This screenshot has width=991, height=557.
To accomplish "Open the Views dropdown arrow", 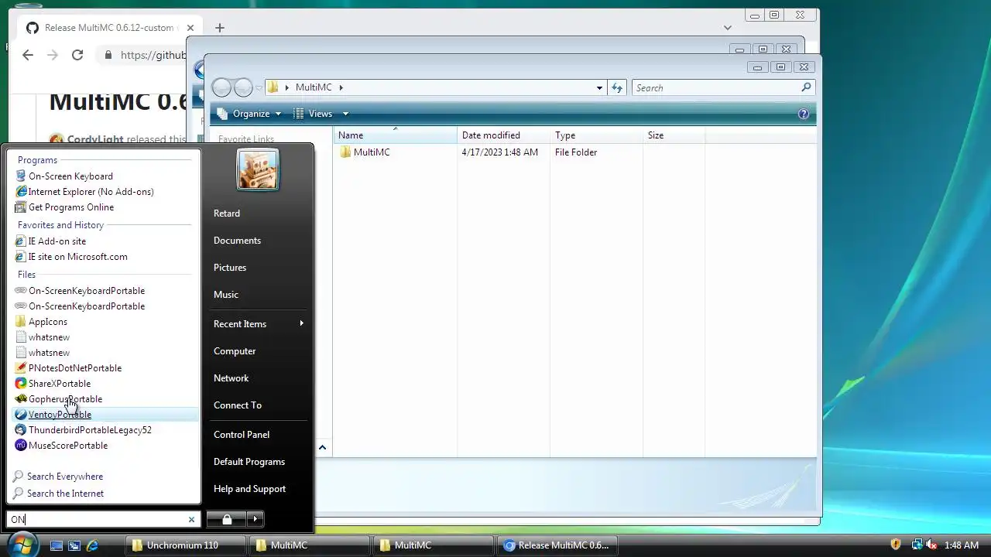I will pos(345,114).
